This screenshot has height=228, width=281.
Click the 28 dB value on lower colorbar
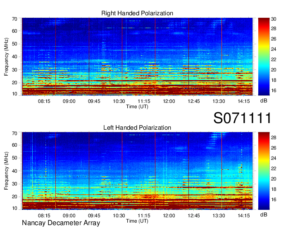(x=274, y=138)
